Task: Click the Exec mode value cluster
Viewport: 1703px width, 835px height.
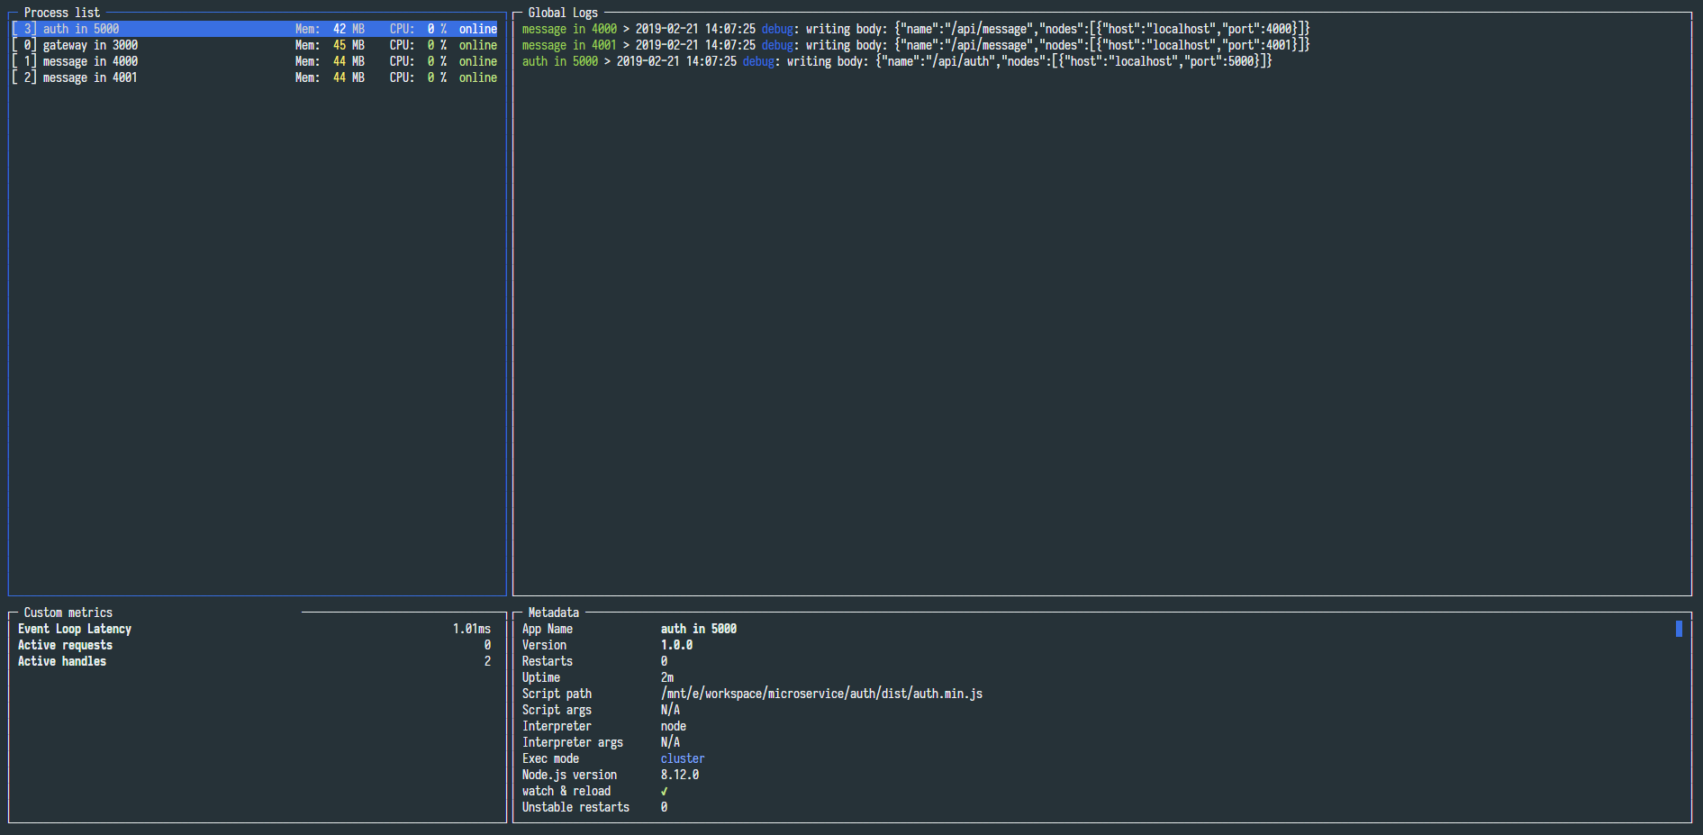Action: click(x=683, y=758)
